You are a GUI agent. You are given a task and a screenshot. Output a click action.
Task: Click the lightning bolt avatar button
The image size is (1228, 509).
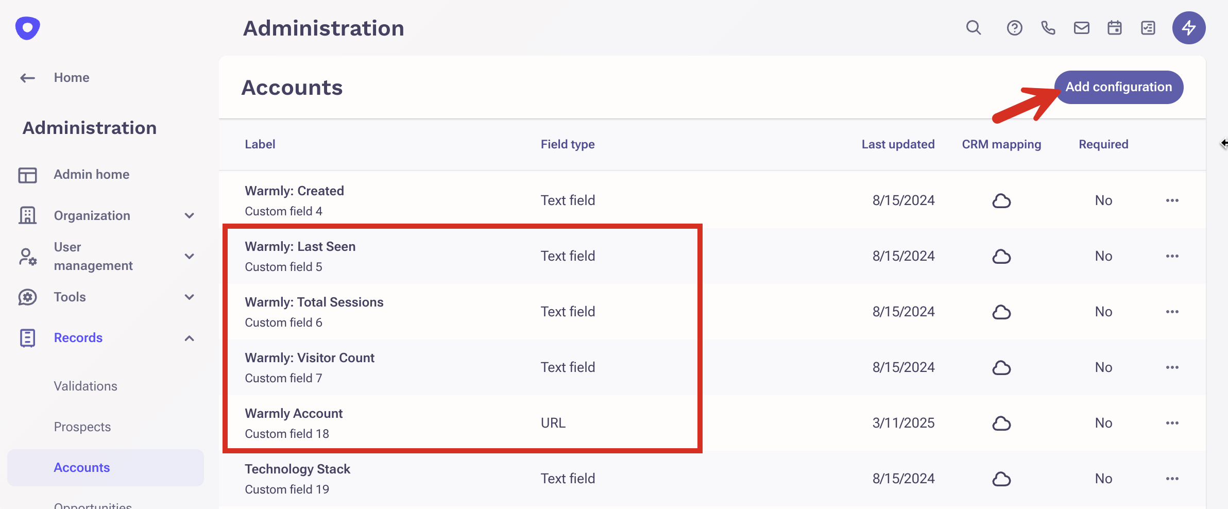click(x=1188, y=28)
